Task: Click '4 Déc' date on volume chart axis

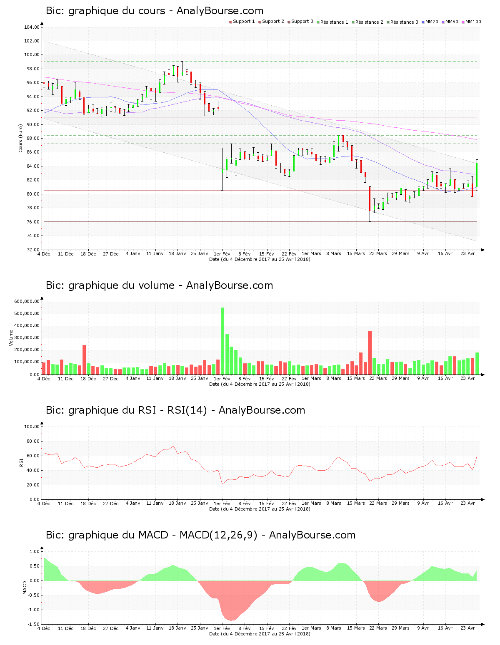Action: click(44, 378)
